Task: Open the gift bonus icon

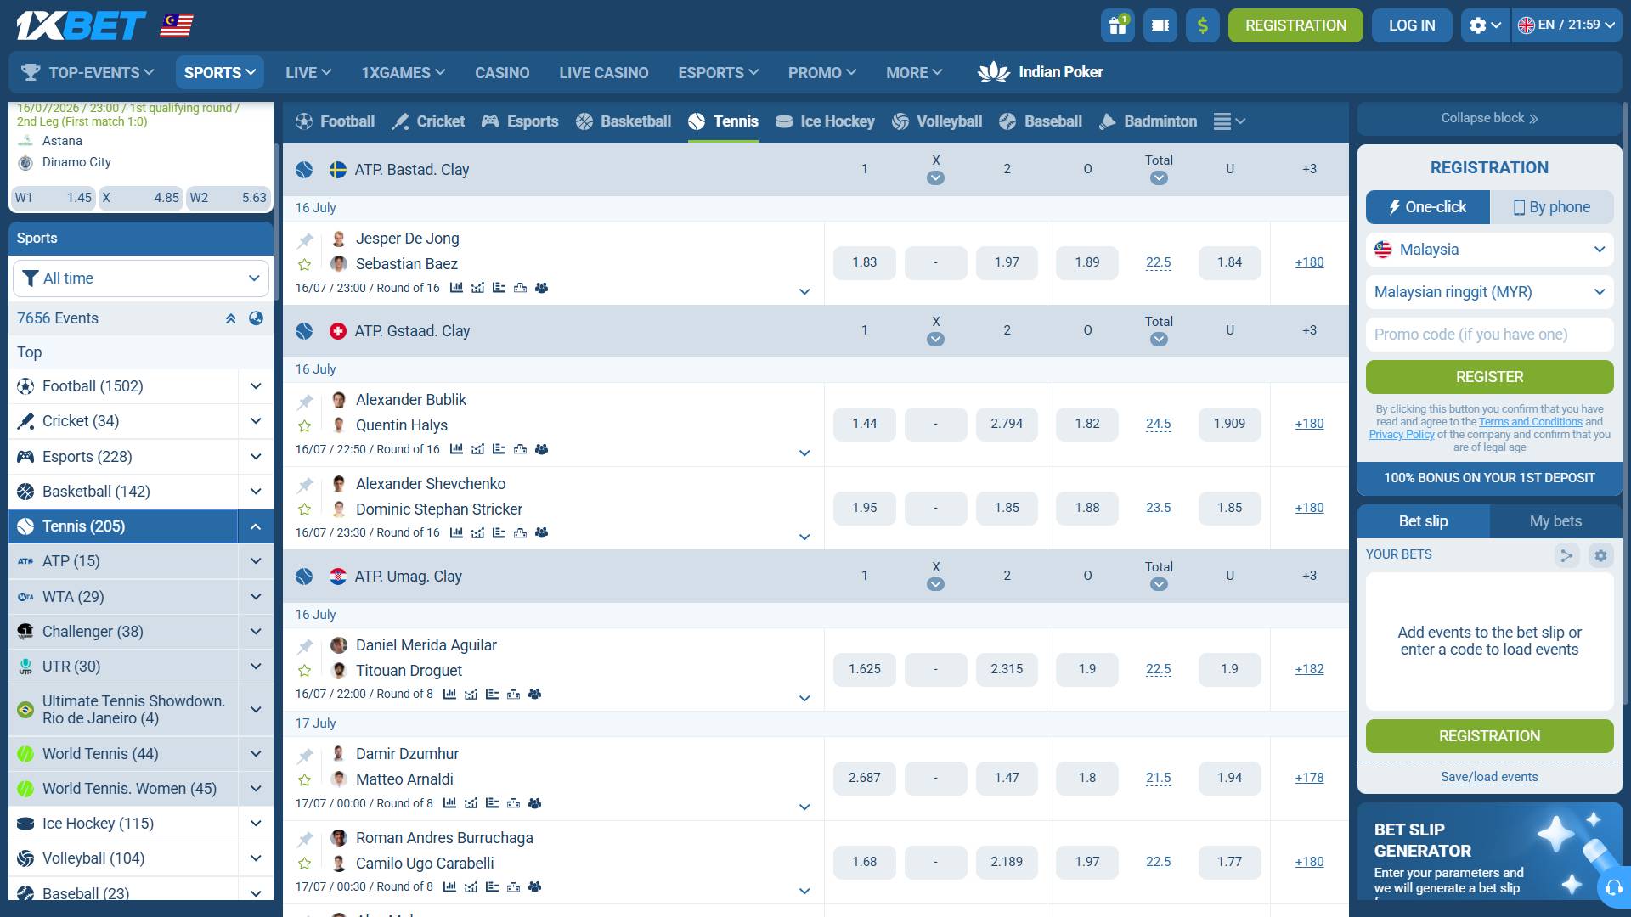Action: point(1118,25)
